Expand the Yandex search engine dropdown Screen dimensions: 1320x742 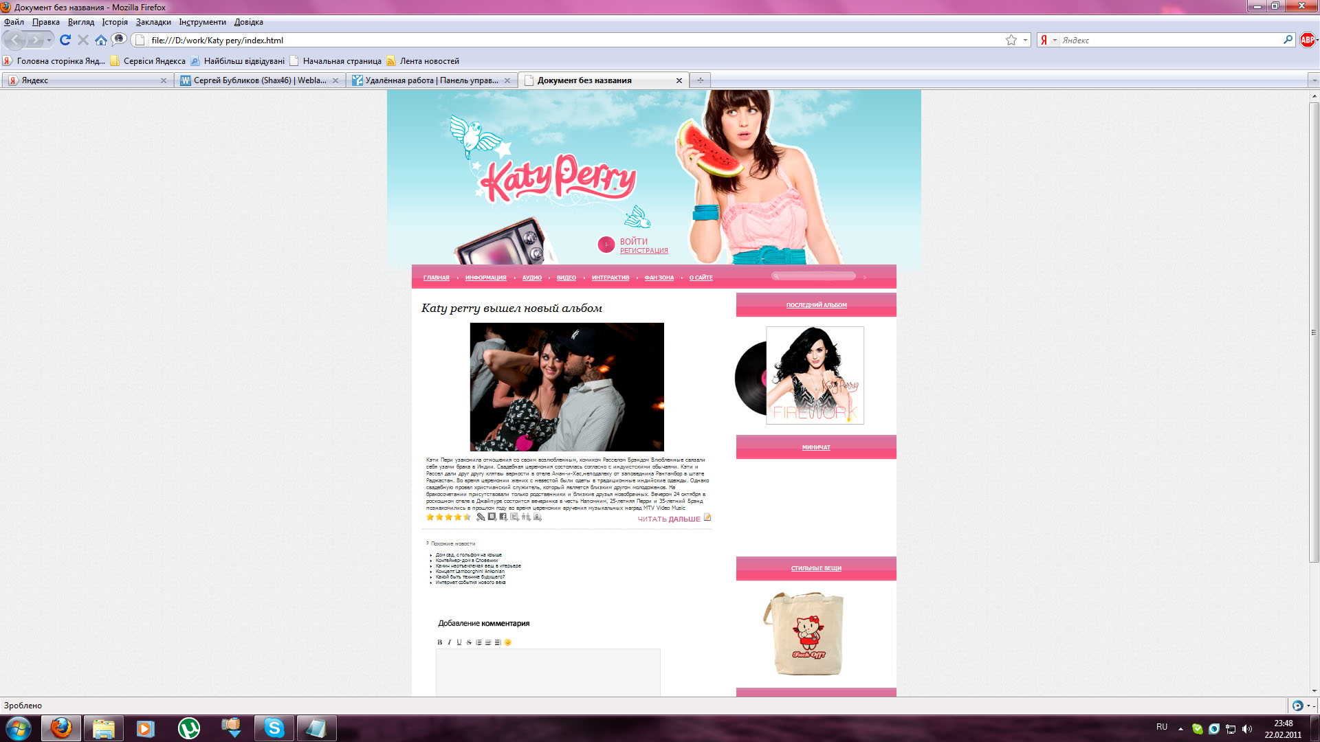[x=1055, y=41]
